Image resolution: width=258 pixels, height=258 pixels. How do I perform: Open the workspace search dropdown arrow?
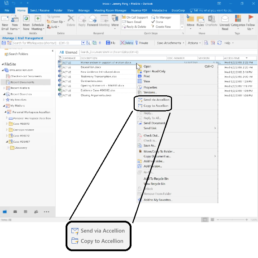click(83, 43)
